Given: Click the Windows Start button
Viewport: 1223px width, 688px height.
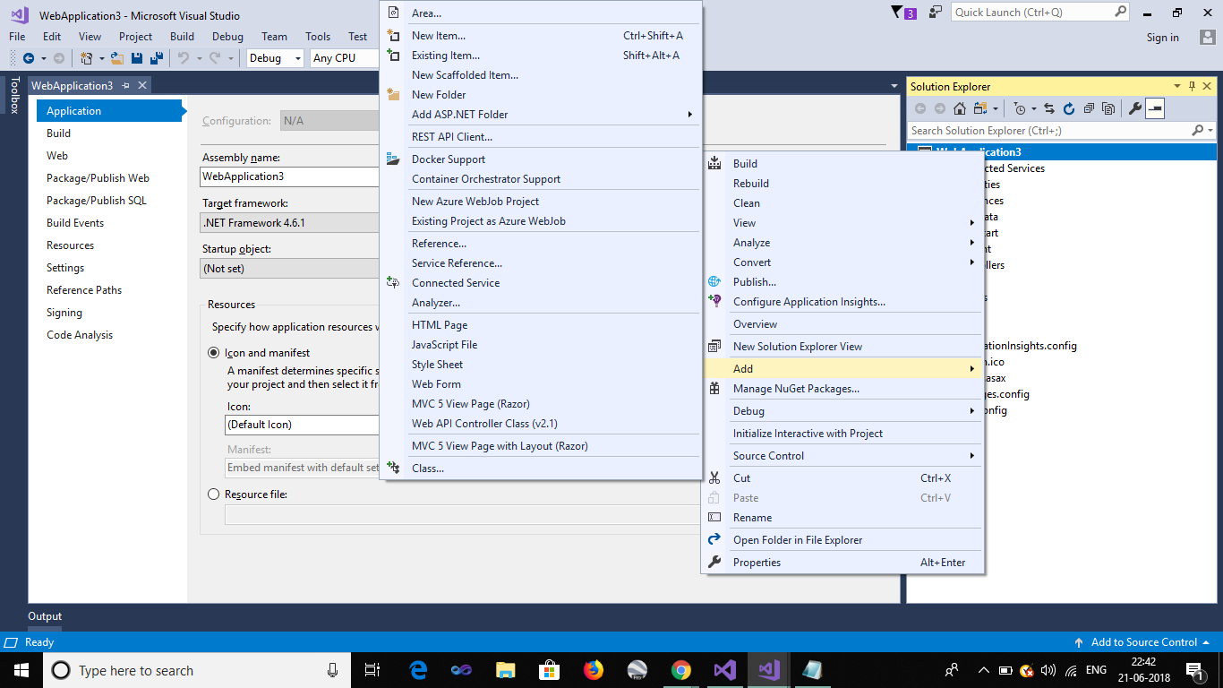Looking at the screenshot, I should click(21, 670).
